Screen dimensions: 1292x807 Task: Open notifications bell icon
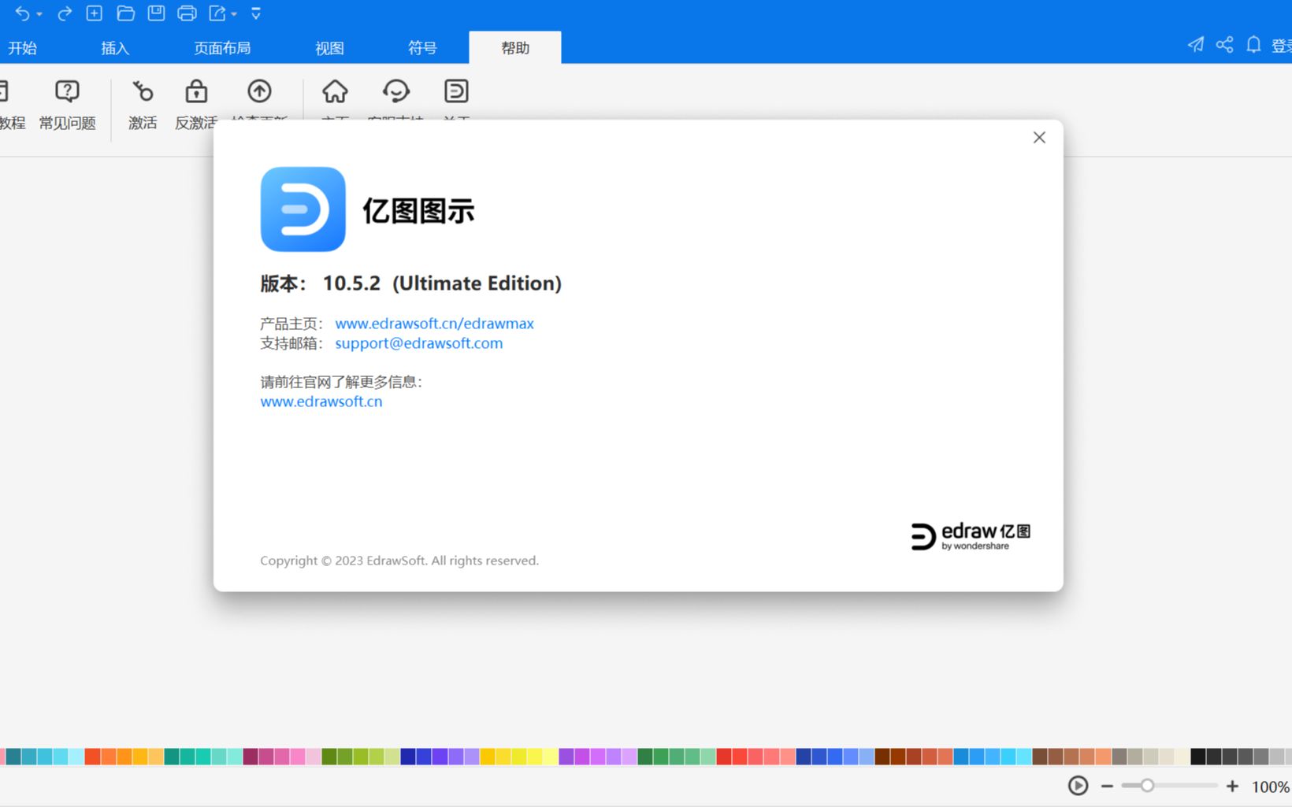[x=1253, y=45]
